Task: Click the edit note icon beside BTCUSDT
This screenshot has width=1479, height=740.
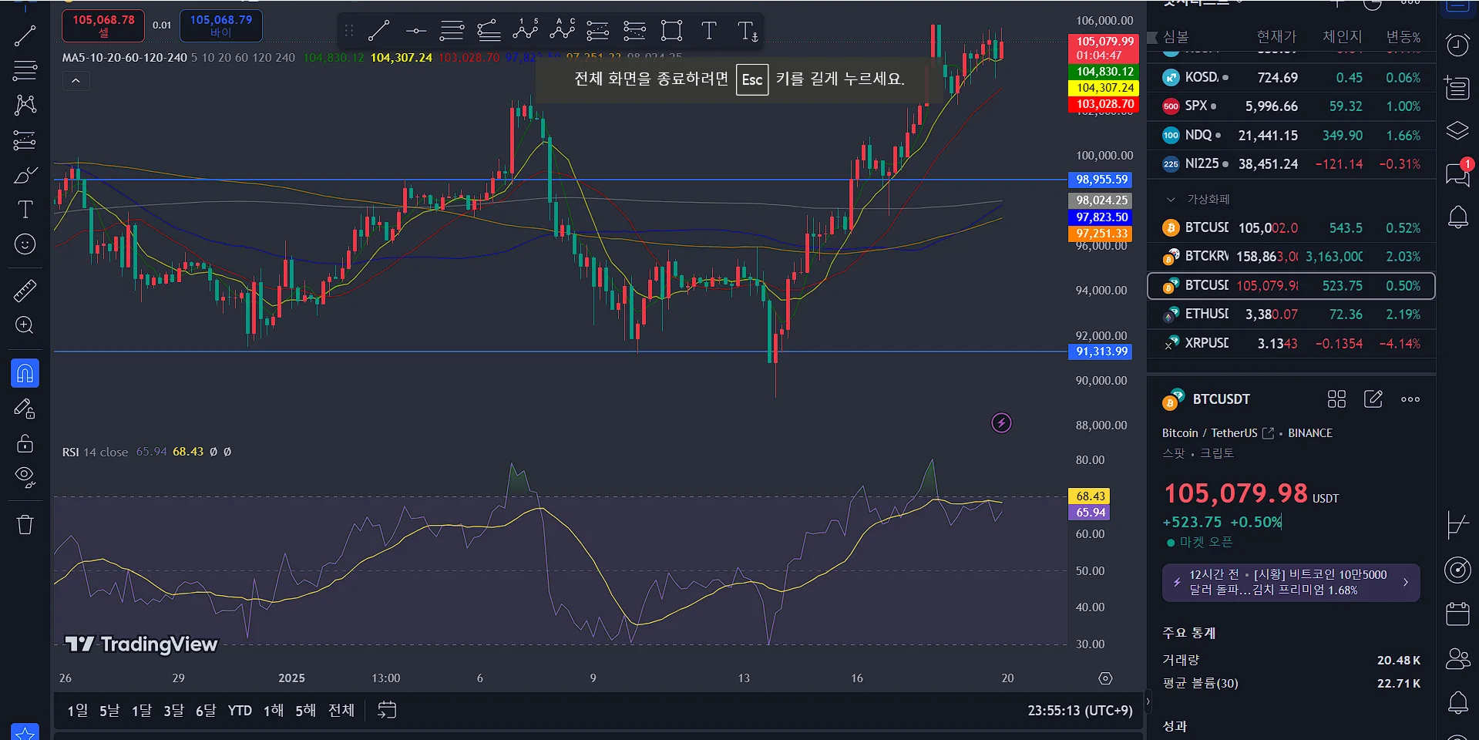Action: pos(1373,399)
